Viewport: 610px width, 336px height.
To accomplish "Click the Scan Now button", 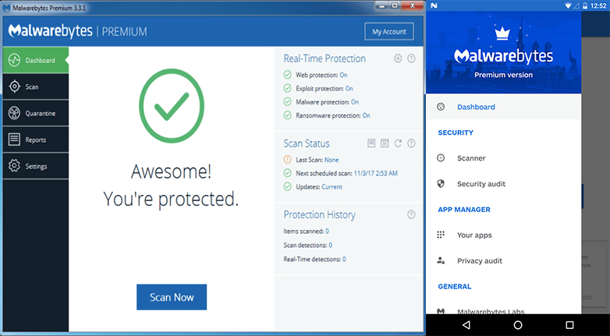I will coord(172,297).
